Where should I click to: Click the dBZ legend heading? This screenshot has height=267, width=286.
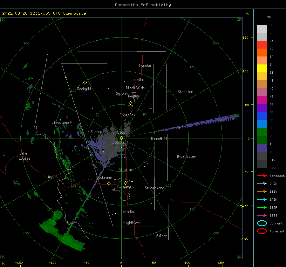pos(269,17)
